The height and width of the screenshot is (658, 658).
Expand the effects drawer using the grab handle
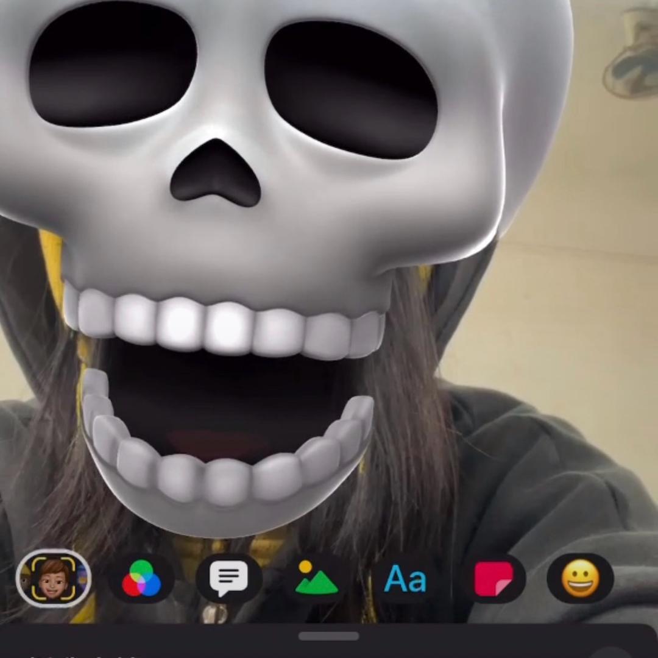point(329,636)
